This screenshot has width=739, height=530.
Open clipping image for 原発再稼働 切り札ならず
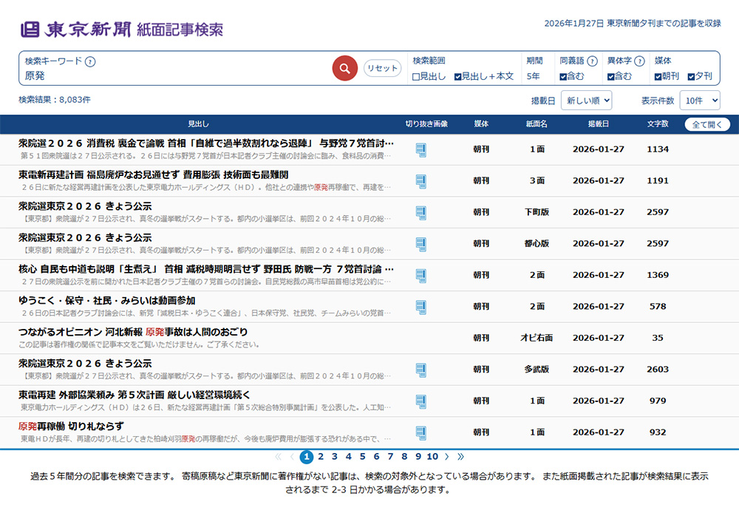tap(421, 433)
